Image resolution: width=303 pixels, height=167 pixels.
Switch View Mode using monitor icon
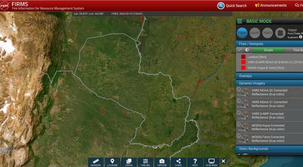[x=211, y=161]
